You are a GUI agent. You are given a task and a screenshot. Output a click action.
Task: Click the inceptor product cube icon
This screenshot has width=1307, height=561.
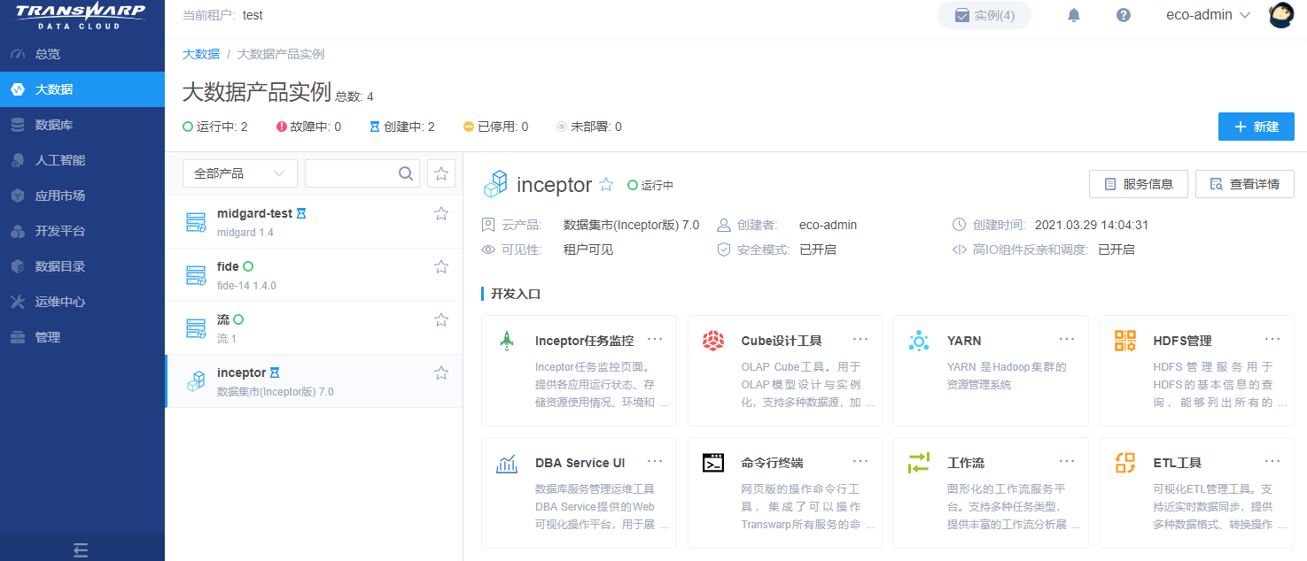point(495,184)
